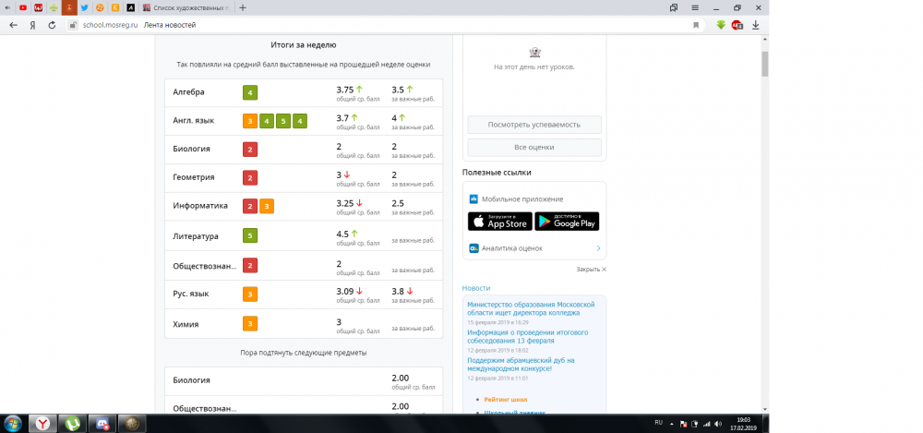
Task: Click the 'Посмотреть успеваемость' button
Action: coord(534,125)
